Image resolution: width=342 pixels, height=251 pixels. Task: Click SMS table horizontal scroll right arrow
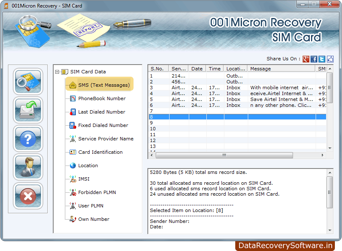click(x=322, y=155)
